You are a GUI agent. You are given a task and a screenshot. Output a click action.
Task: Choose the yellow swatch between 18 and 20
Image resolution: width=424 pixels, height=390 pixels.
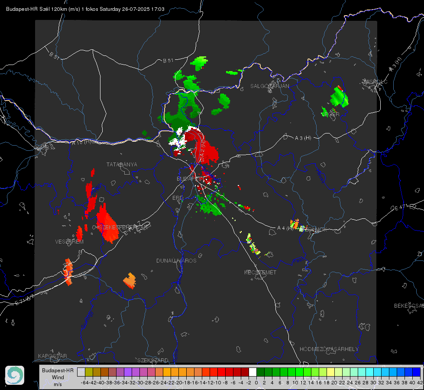tap(331, 372)
